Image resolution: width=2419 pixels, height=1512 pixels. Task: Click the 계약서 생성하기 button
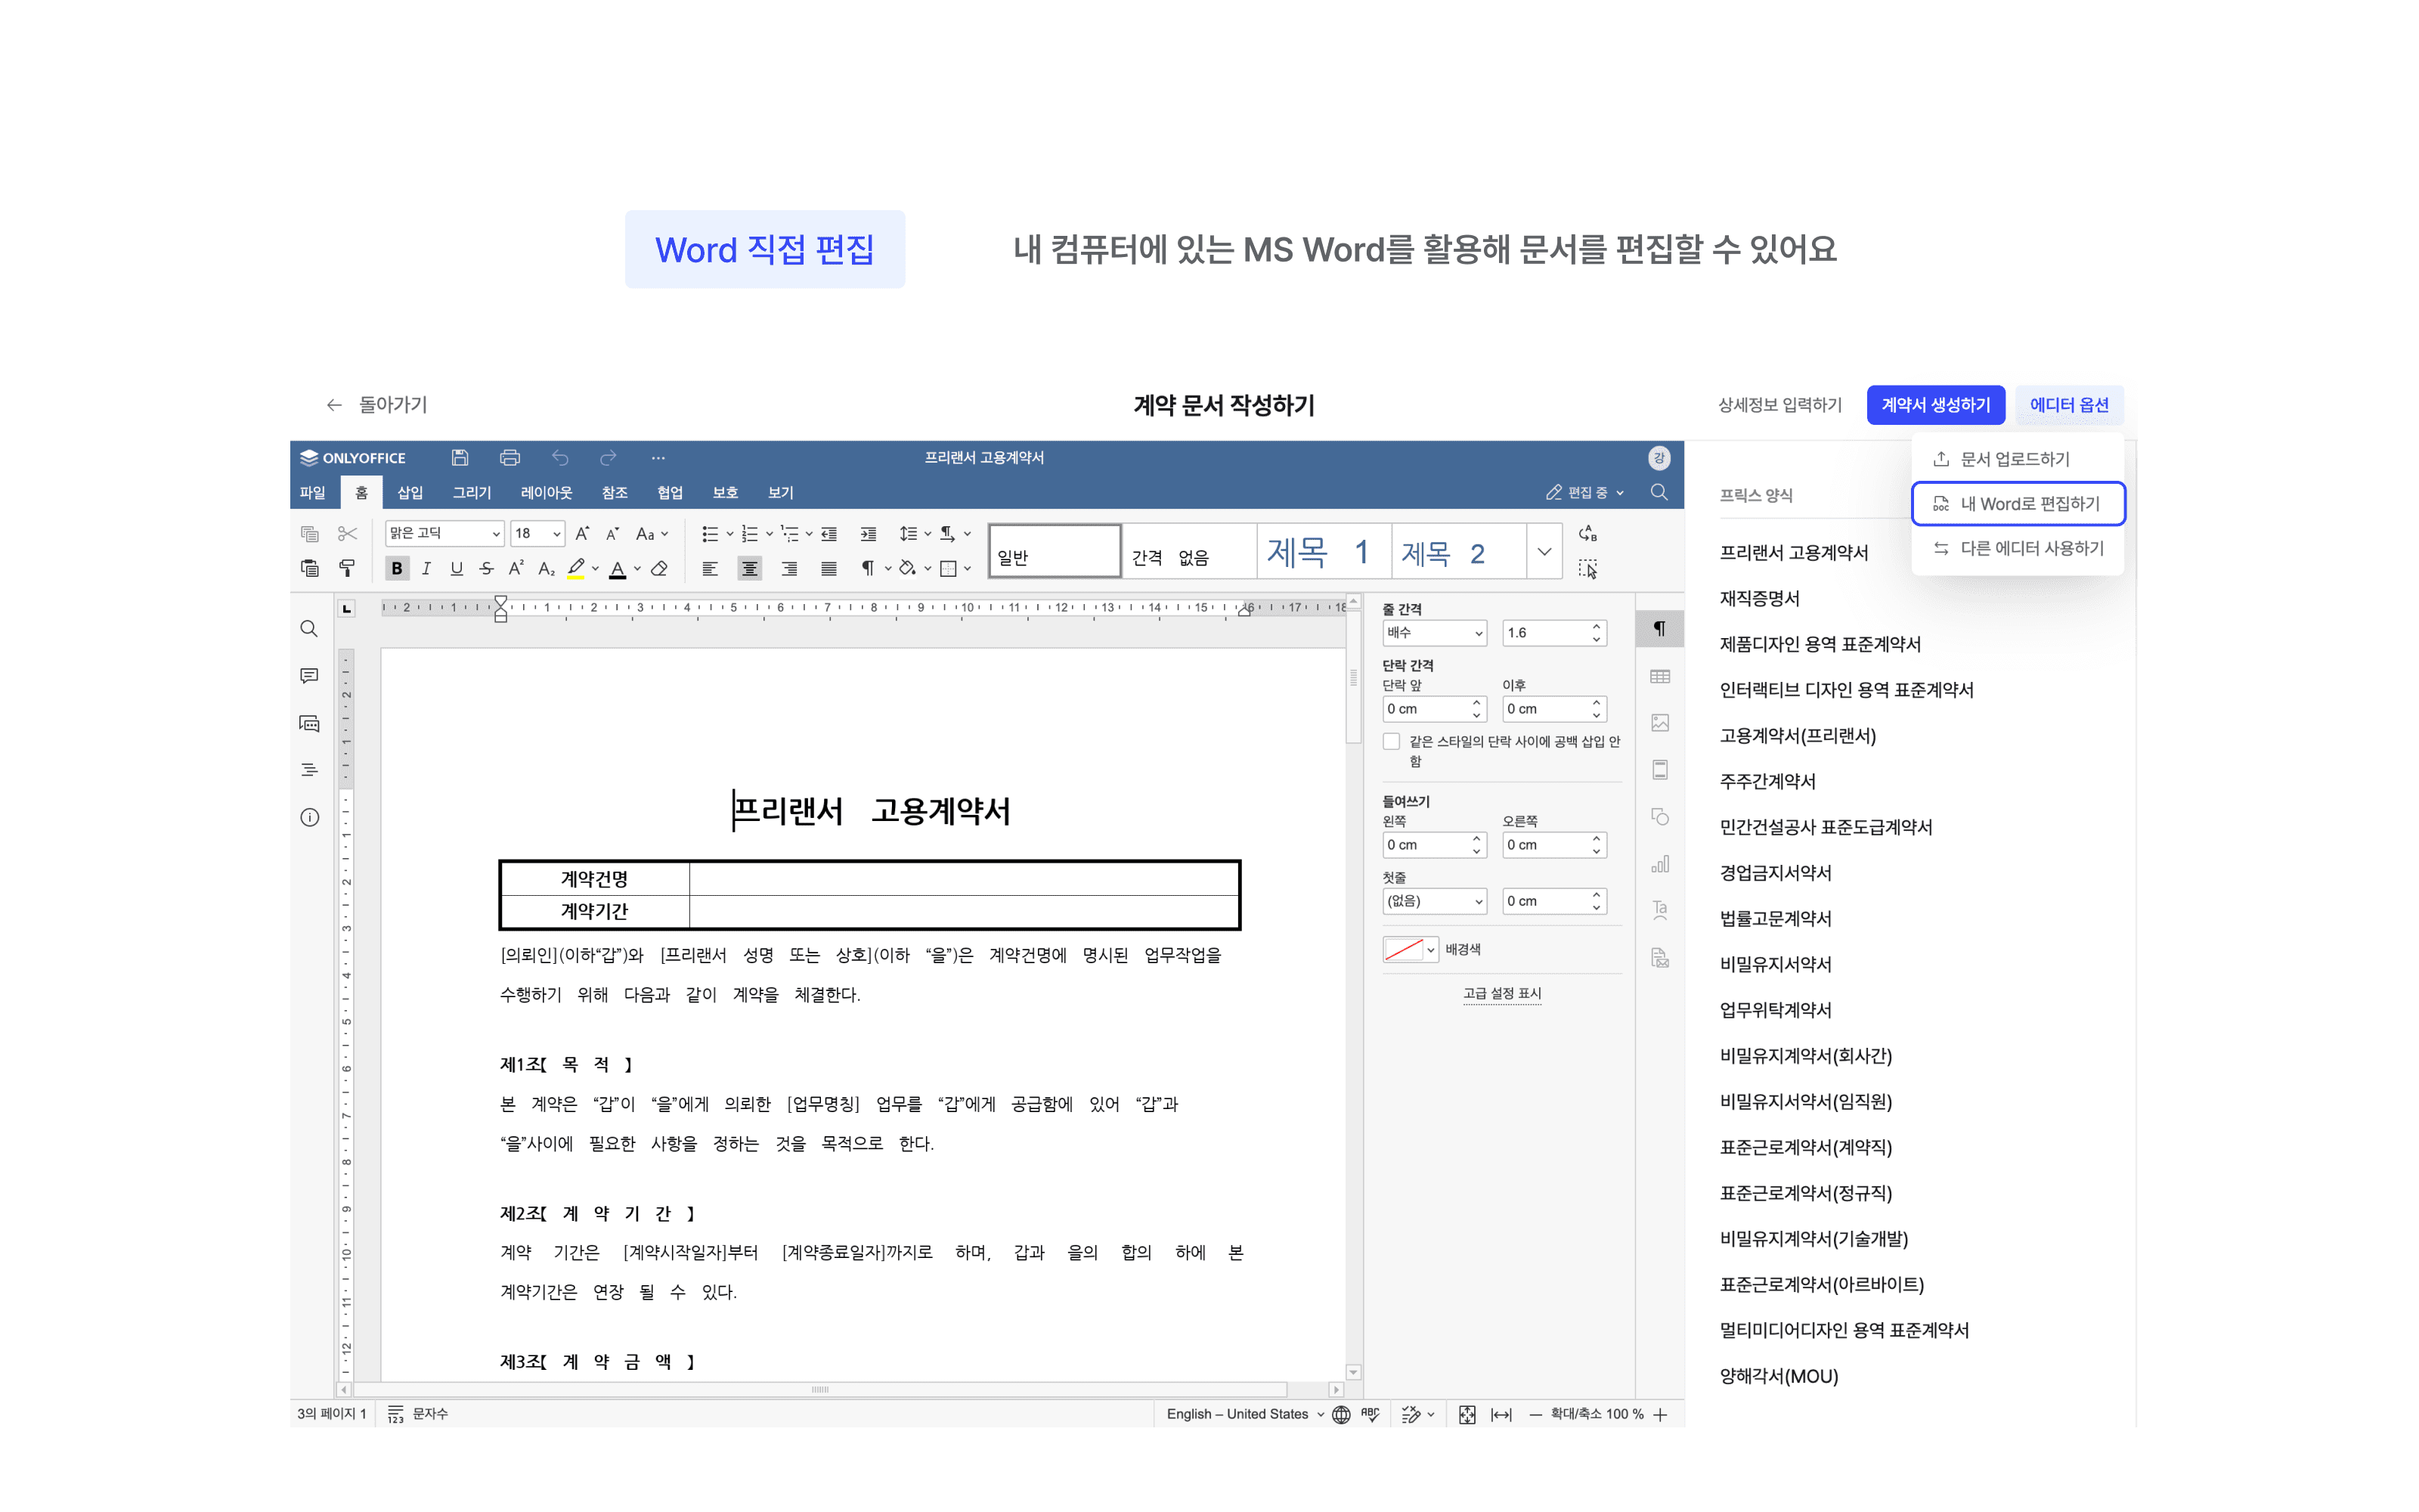click(x=1934, y=404)
